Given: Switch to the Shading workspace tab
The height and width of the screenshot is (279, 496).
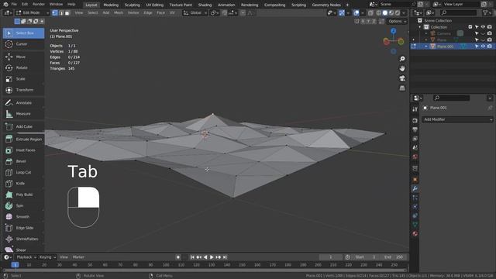Looking at the screenshot, I should [x=205, y=5].
